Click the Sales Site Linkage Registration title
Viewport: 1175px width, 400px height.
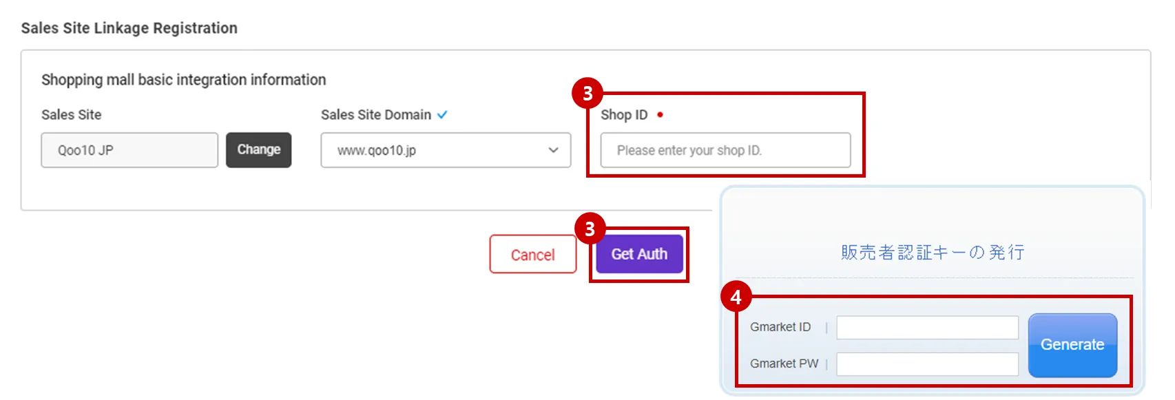click(x=129, y=28)
